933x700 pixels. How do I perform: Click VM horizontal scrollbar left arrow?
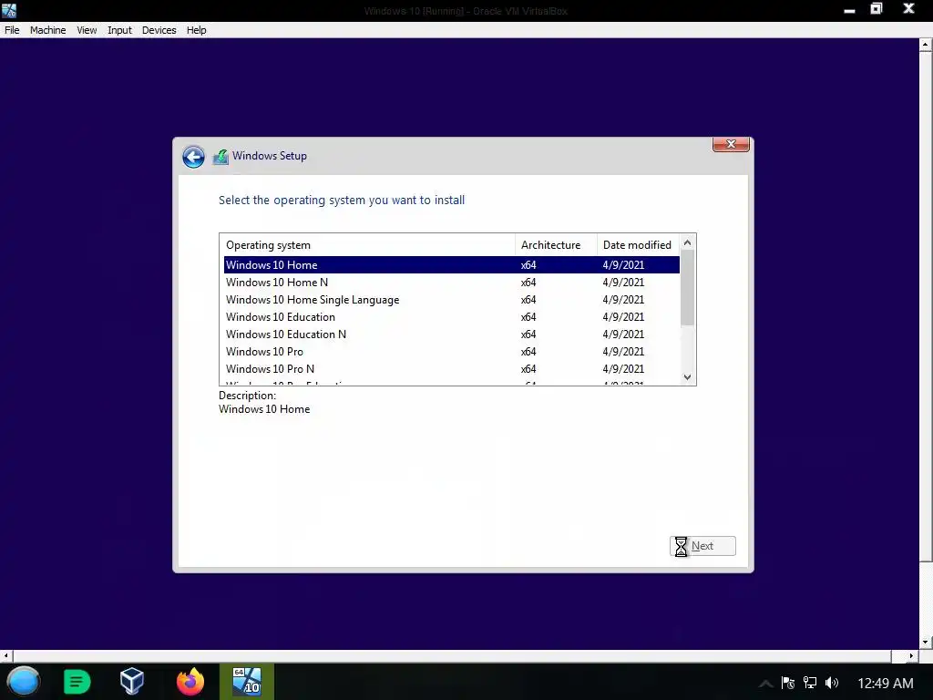6,656
